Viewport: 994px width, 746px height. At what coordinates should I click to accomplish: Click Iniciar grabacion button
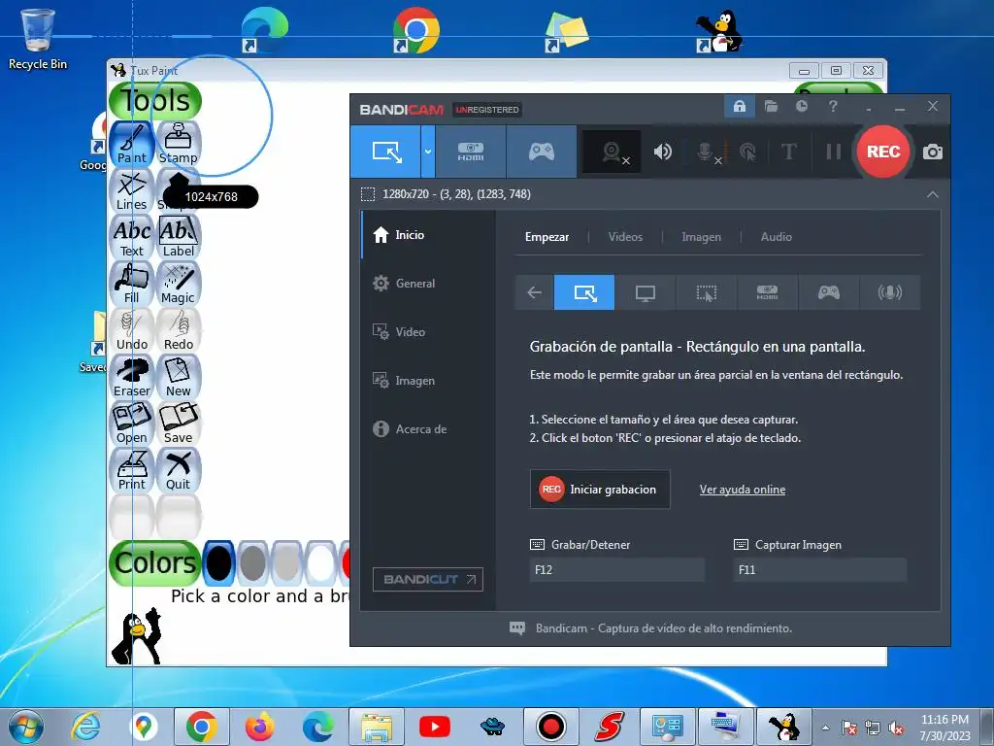(600, 490)
